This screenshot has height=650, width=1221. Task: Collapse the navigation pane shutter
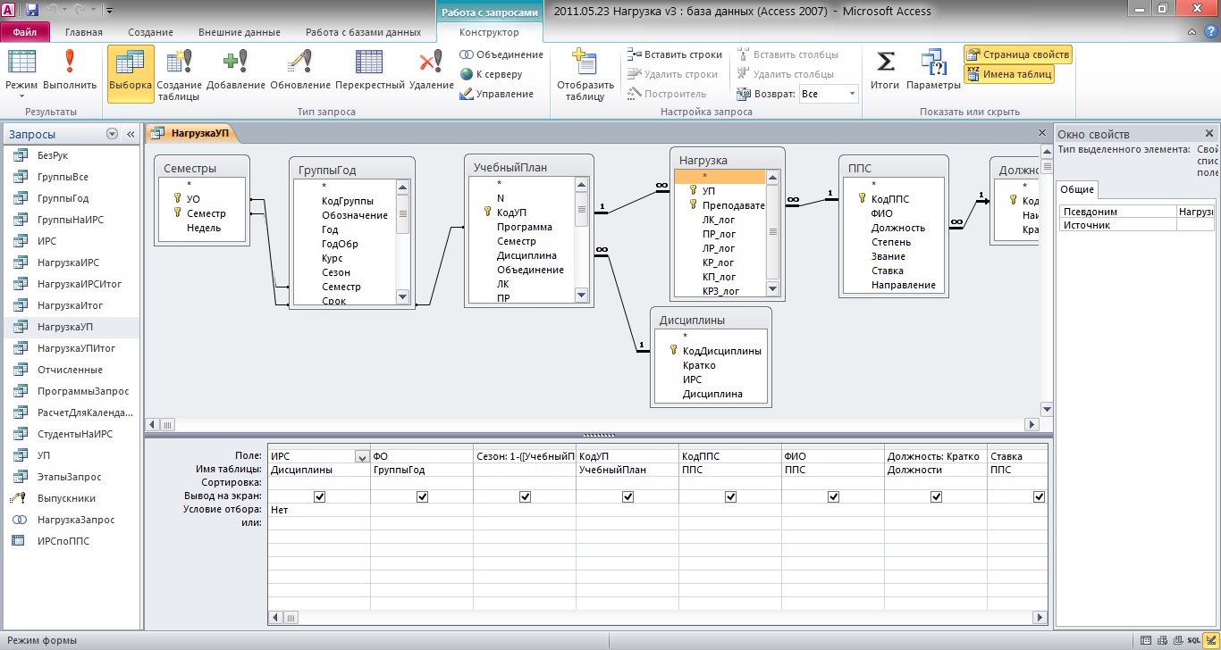(x=131, y=134)
